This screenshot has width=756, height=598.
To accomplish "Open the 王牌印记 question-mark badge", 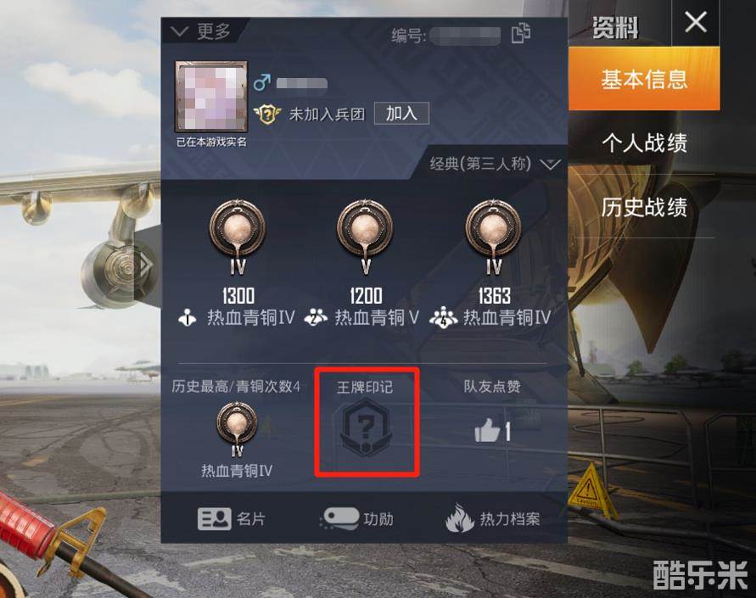I will pos(366,427).
